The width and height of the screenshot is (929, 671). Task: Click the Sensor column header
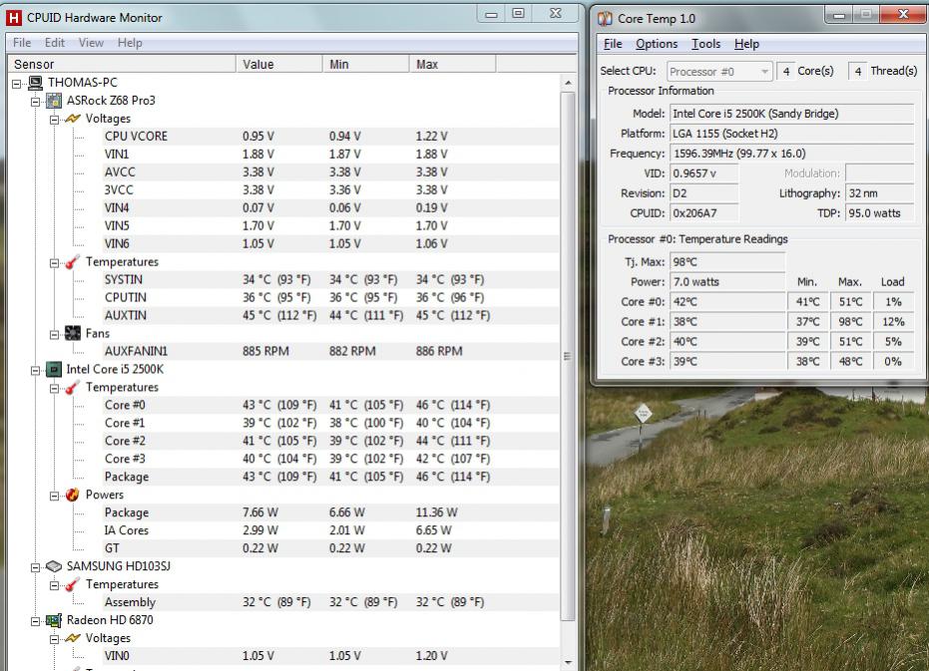[122, 64]
